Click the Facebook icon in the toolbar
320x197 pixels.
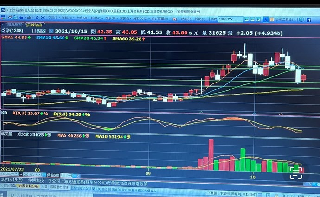tap(309, 19)
